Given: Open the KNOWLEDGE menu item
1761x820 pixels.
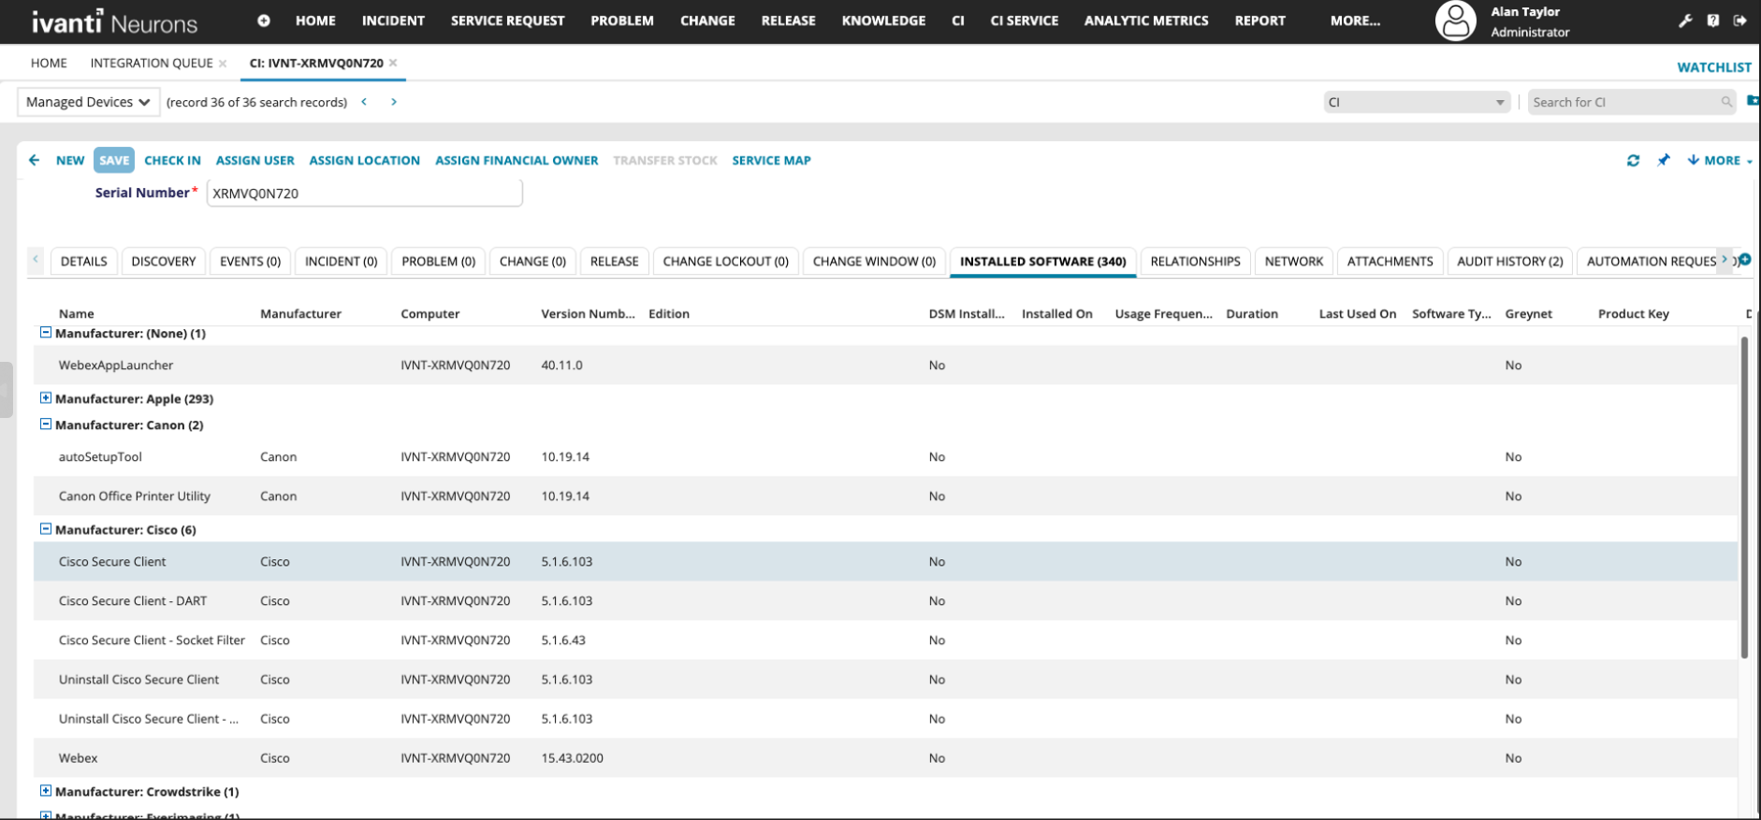Looking at the screenshot, I should pyautogui.click(x=883, y=21).
